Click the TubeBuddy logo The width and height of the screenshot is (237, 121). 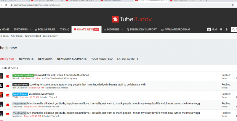coord(132,20)
